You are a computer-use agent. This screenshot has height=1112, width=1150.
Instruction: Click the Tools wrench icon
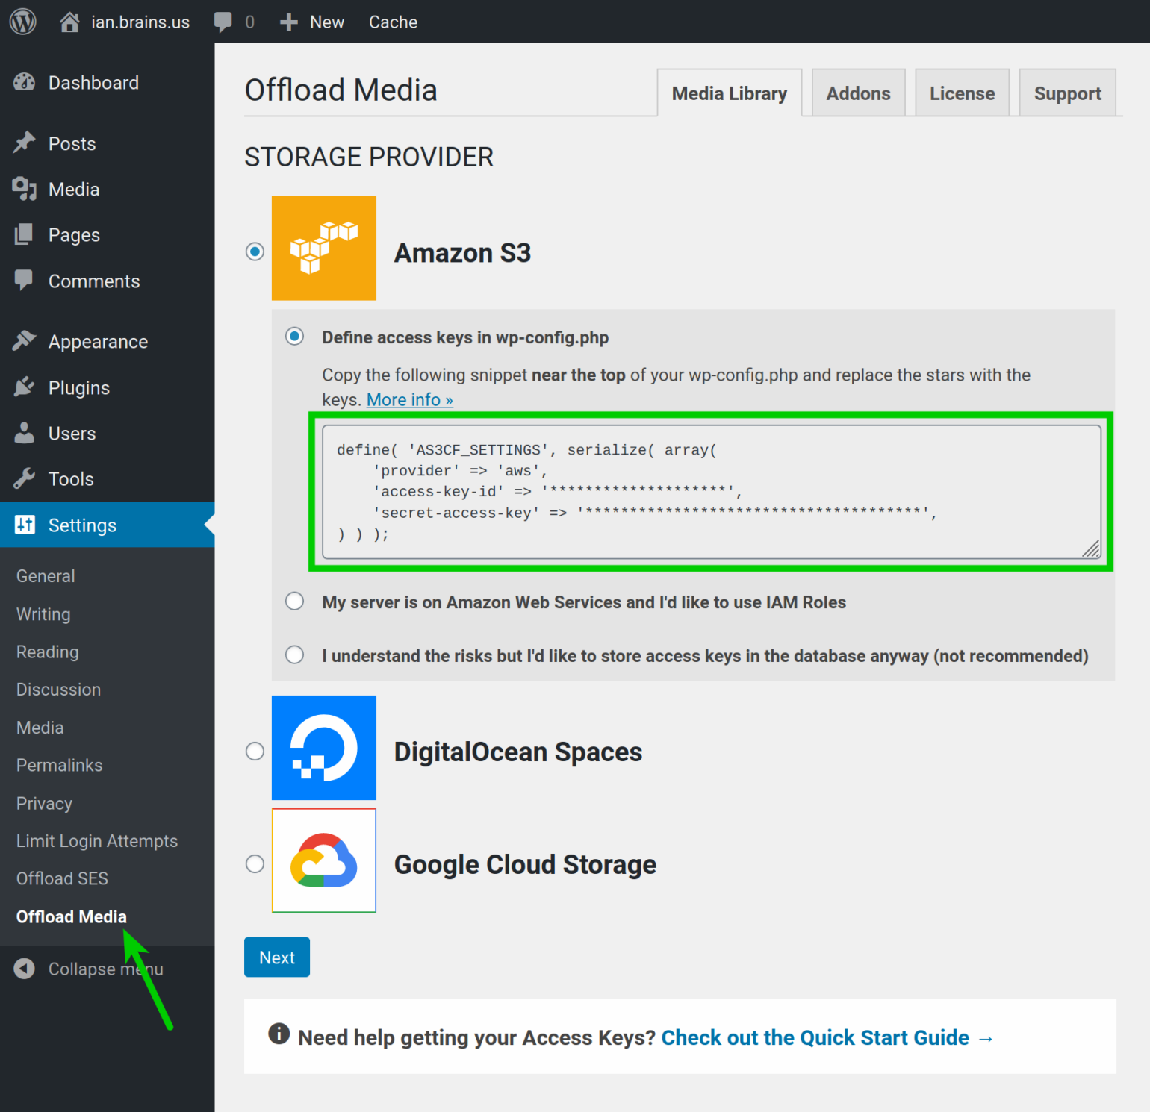25,478
